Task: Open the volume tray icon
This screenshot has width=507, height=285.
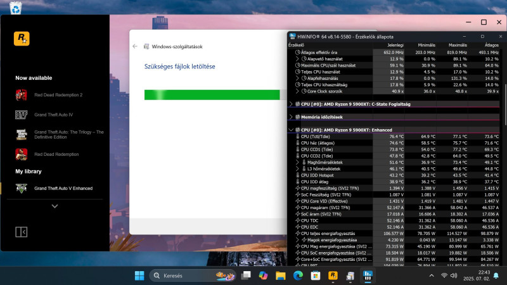Action: pyautogui.click(x=454, y=275)
